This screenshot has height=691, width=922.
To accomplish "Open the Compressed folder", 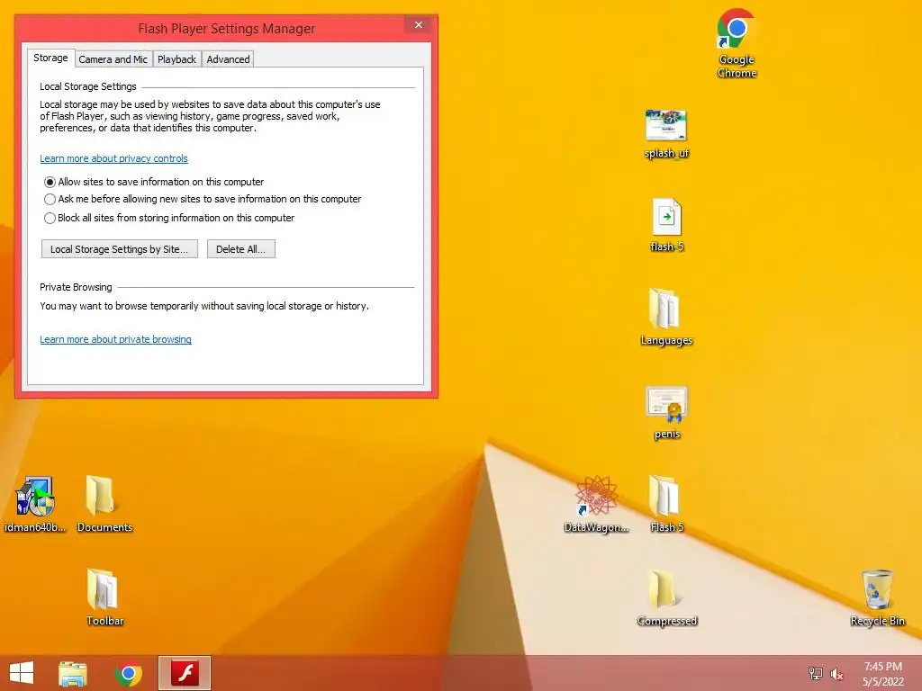I will pos(666,597).
